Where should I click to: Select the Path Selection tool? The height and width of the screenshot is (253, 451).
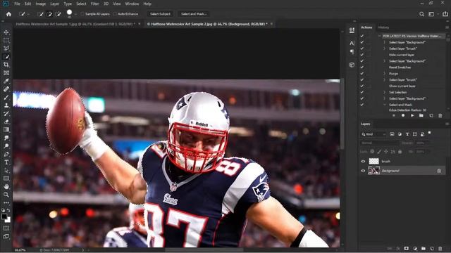6,170
